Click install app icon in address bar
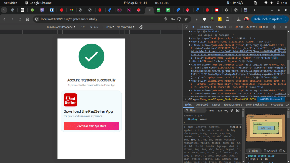The width and height of the screenshot is (290, 163). tap(179, 19)
